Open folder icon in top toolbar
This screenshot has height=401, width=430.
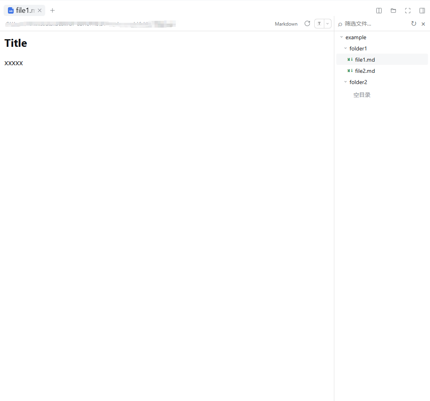point(393,10)
